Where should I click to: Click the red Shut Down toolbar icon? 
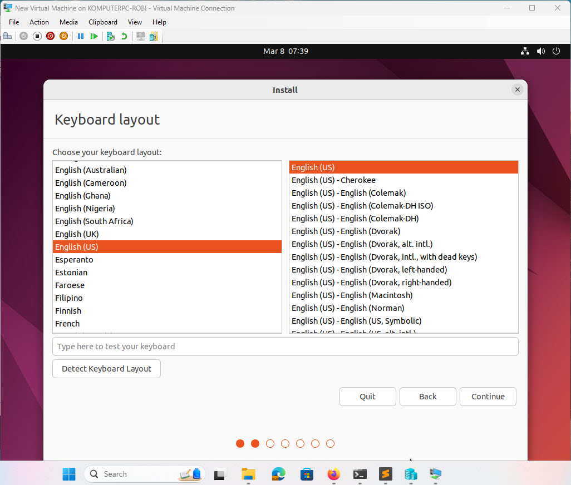(x=50, y=36)
